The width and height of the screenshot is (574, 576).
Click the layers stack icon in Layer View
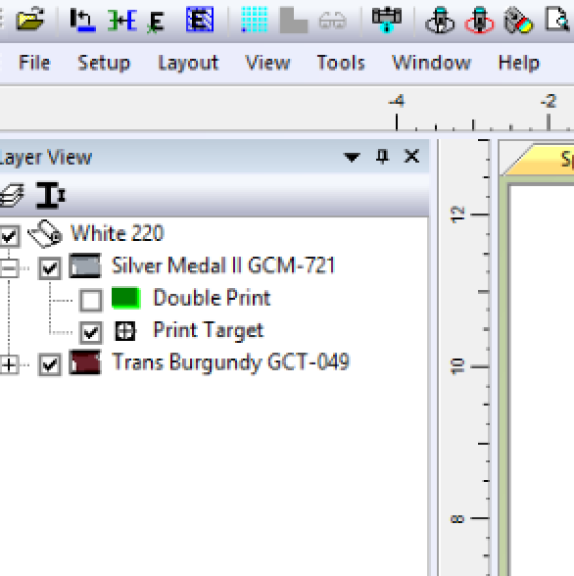coord(12,195)
